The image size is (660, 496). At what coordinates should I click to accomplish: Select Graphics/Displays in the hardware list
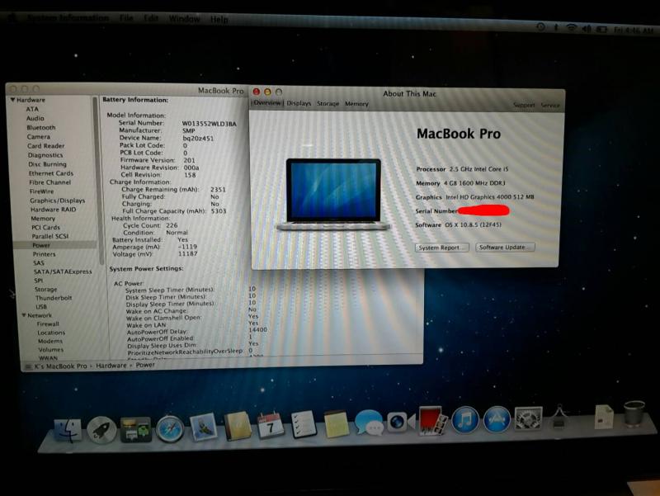pos(57,201)
